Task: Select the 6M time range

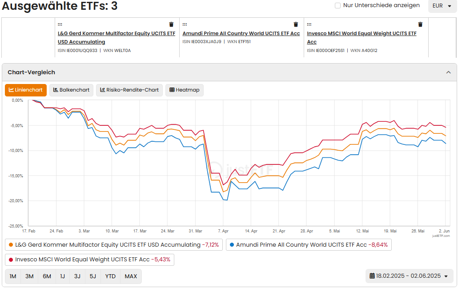Action: [x=47, y=276]
